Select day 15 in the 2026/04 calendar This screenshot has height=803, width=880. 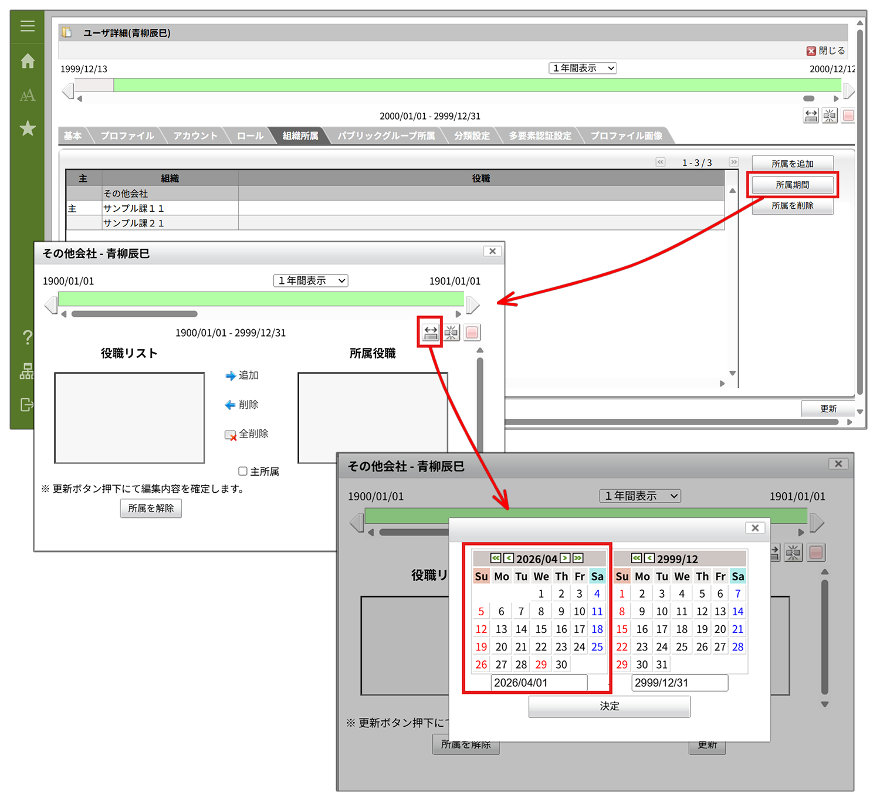point(541,629)
